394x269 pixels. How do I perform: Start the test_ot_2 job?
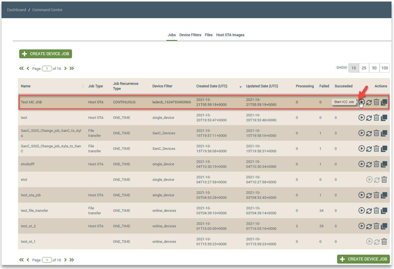coord(362,226)
